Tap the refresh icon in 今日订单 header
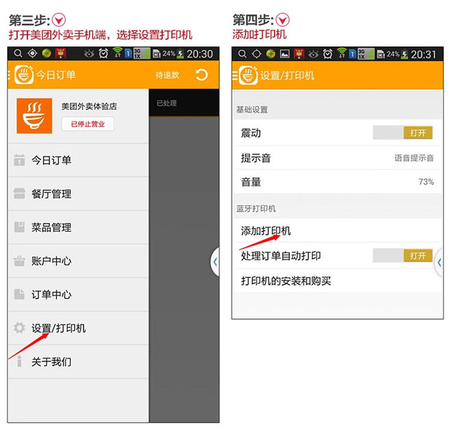Screen dimensions: 451x432 pos(201,75)
